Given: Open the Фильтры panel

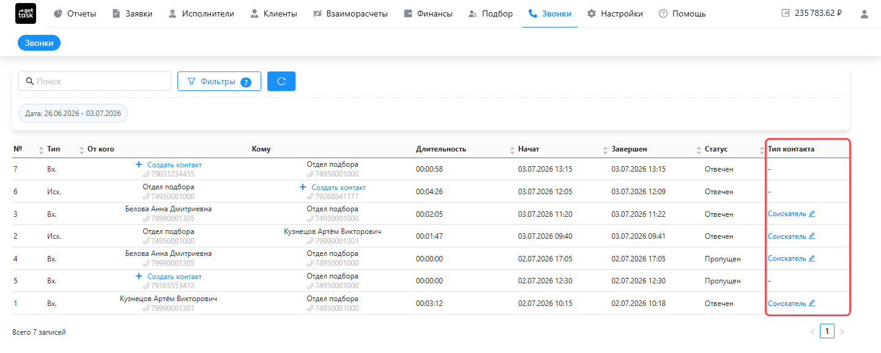Looking at the screenshot, I should pos(219,81).
